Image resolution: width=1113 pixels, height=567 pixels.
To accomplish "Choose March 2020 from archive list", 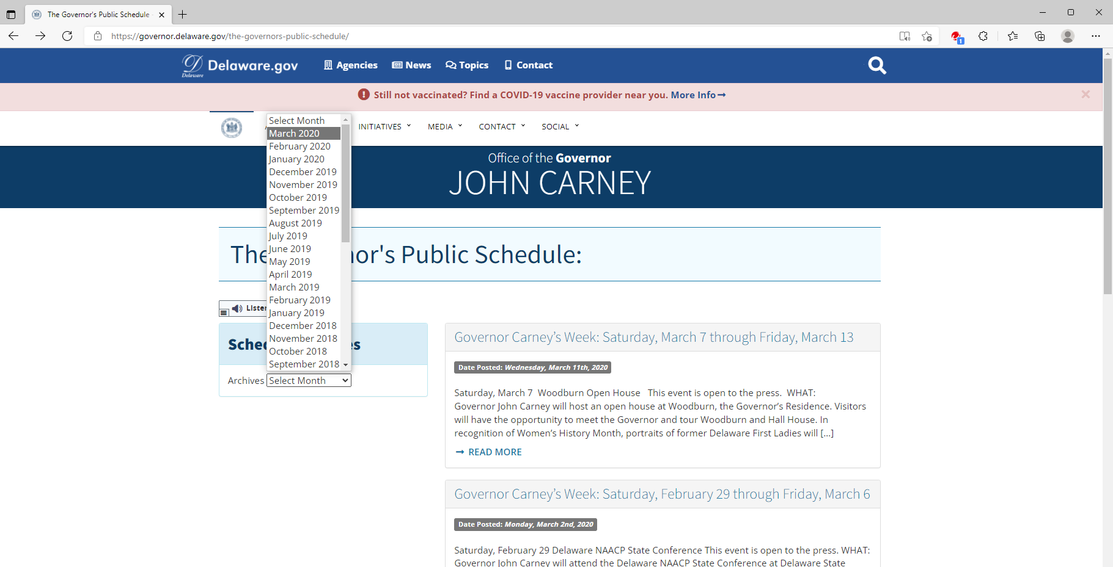I will (304, 133).
